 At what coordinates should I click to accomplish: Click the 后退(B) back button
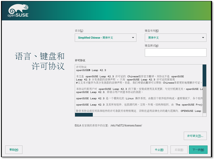pos(179,150)
